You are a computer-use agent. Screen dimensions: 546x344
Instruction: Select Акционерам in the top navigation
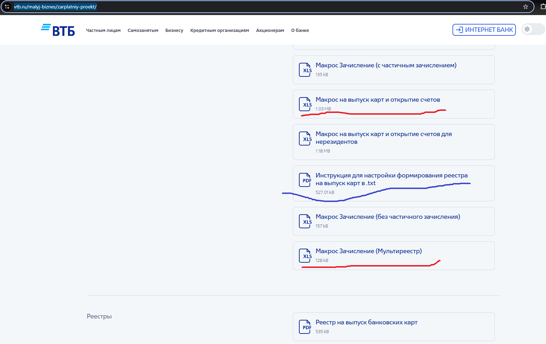click(x=270, y=31)
